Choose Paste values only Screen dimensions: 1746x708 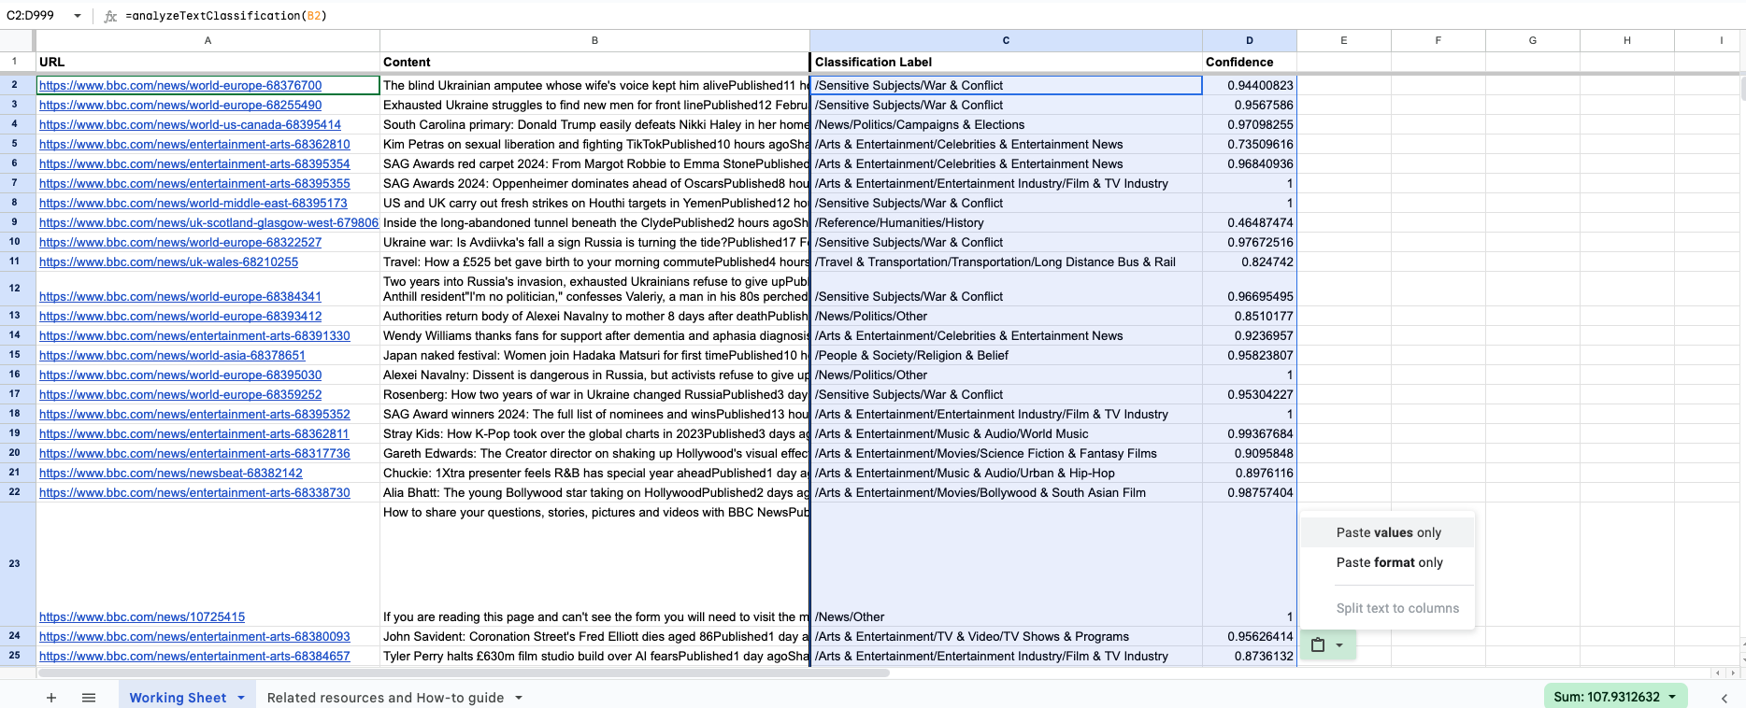pyautogui.click(x=1388, y=532)
